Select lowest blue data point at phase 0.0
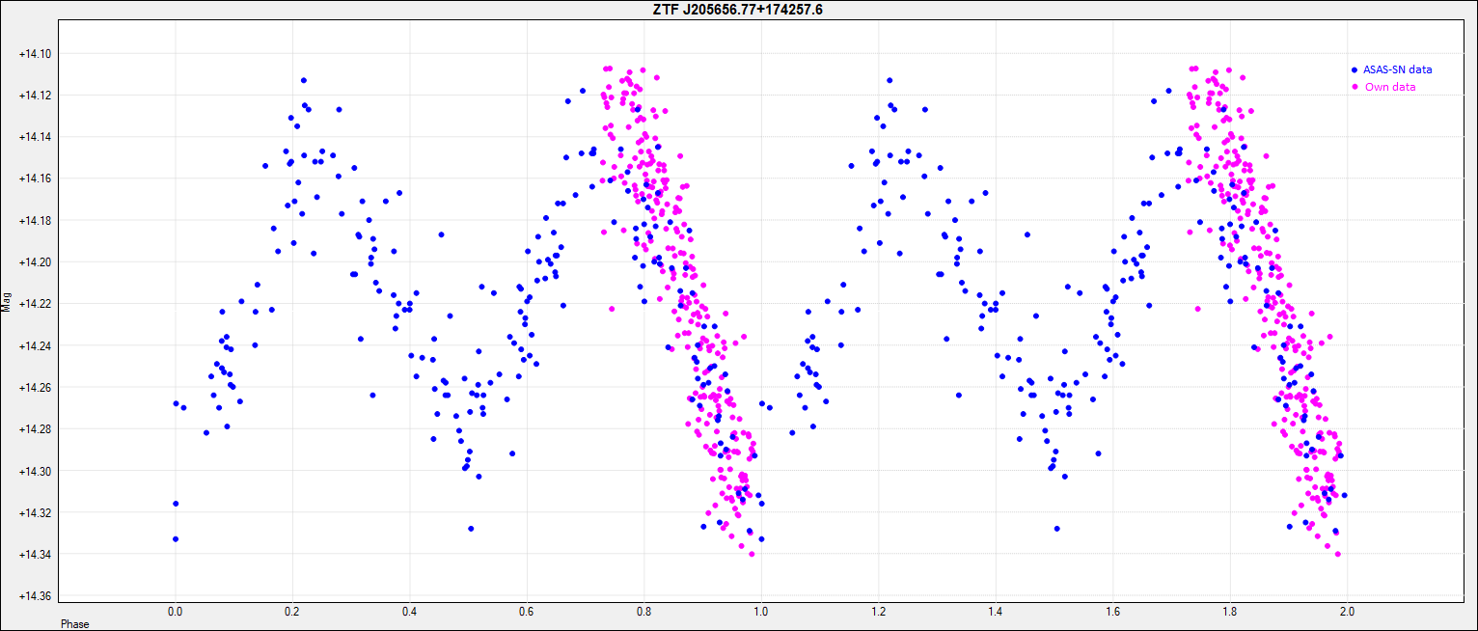The height and width of the screenshot is (631, 1478). [x=176, y=538]
